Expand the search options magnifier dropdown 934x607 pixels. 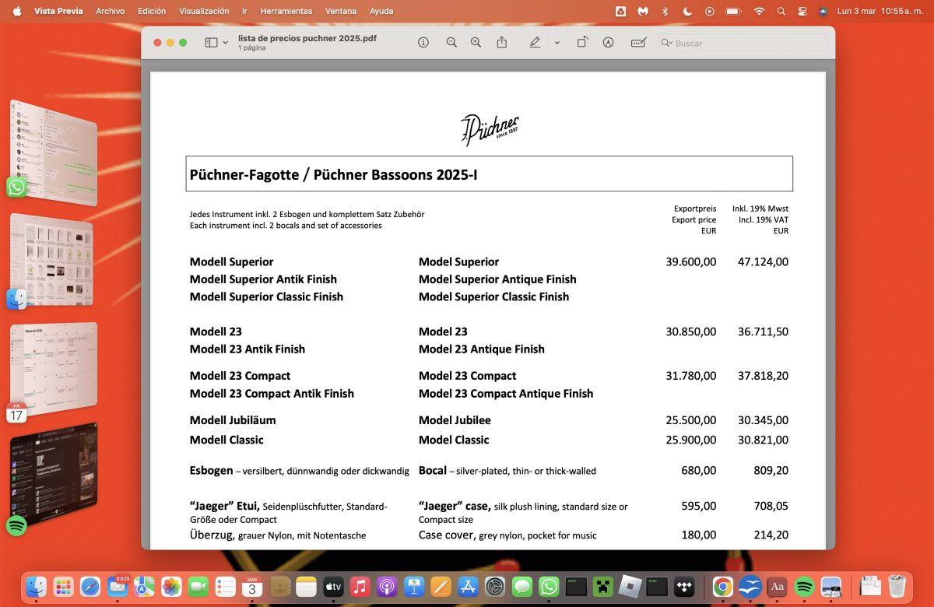(x=666, y=43)
